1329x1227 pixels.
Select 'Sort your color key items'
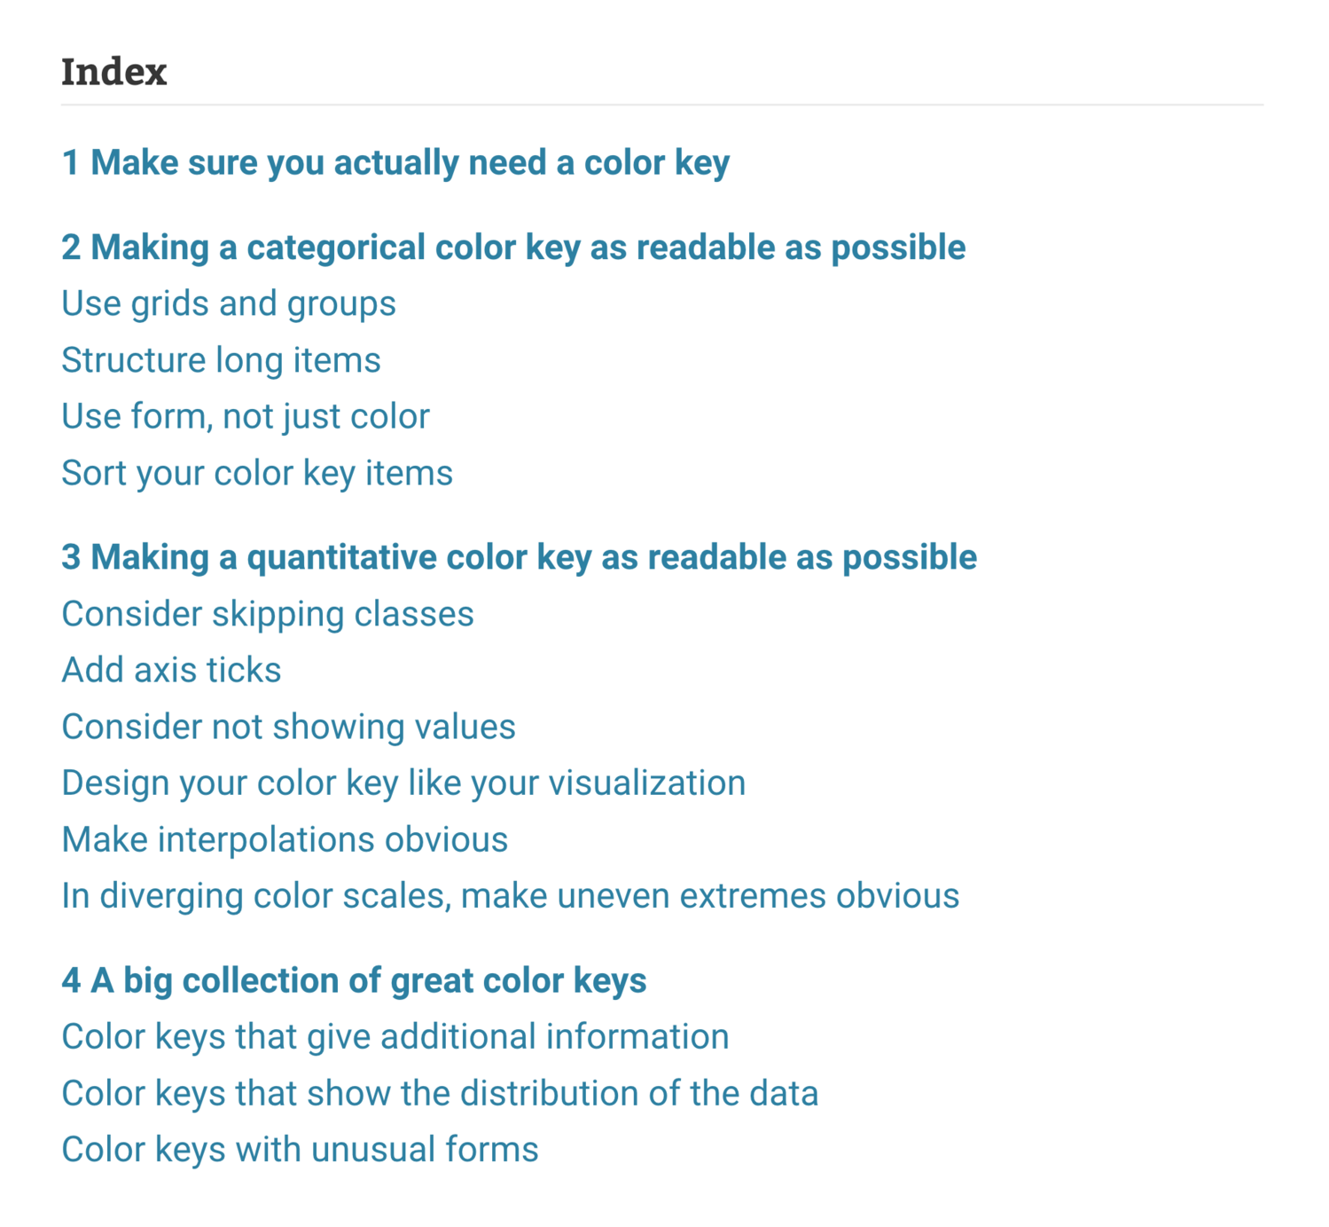pyautogui.click(x=257, y=473)
